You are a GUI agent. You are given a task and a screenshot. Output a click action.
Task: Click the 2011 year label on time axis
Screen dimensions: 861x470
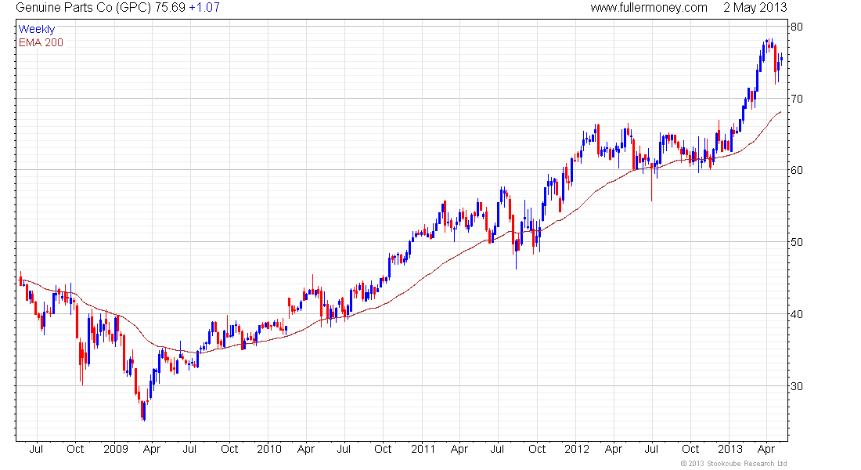423,449
